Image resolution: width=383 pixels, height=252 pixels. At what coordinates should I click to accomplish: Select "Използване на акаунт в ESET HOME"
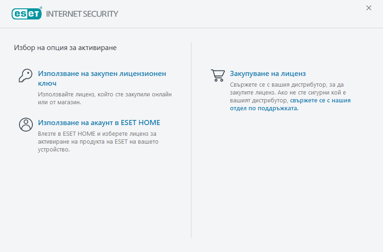(99, 123)
